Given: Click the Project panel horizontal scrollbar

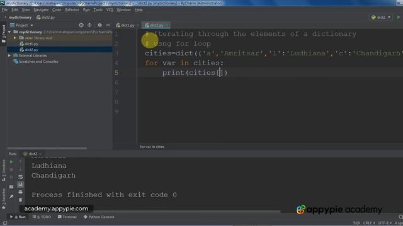Looking at the screenshot, I should click(47, 148).
